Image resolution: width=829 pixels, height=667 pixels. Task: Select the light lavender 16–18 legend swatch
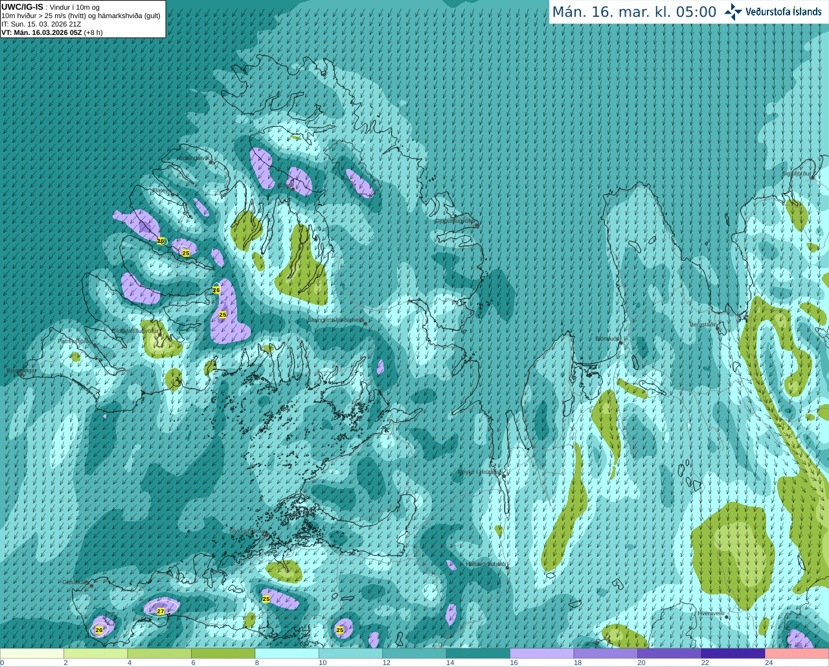click(x=542, y=653)
